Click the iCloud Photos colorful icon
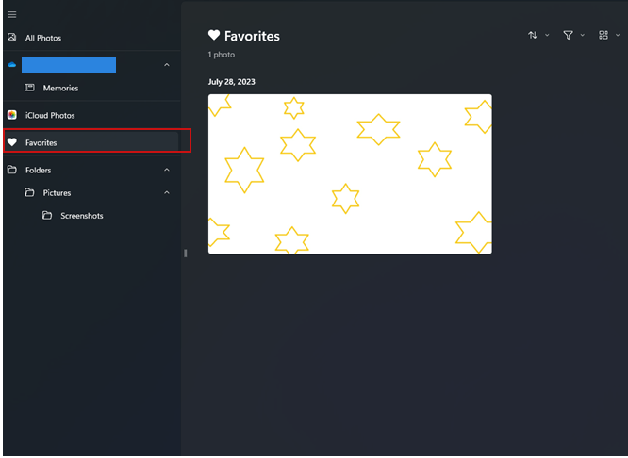The height and width of the screenshot is (458, 628). click(12, 115)
